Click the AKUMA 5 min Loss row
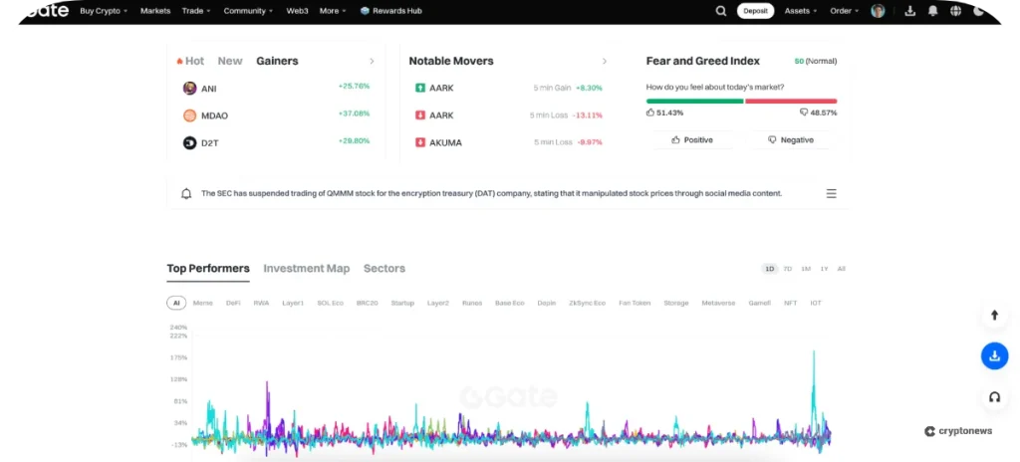 tap(509, 142)
